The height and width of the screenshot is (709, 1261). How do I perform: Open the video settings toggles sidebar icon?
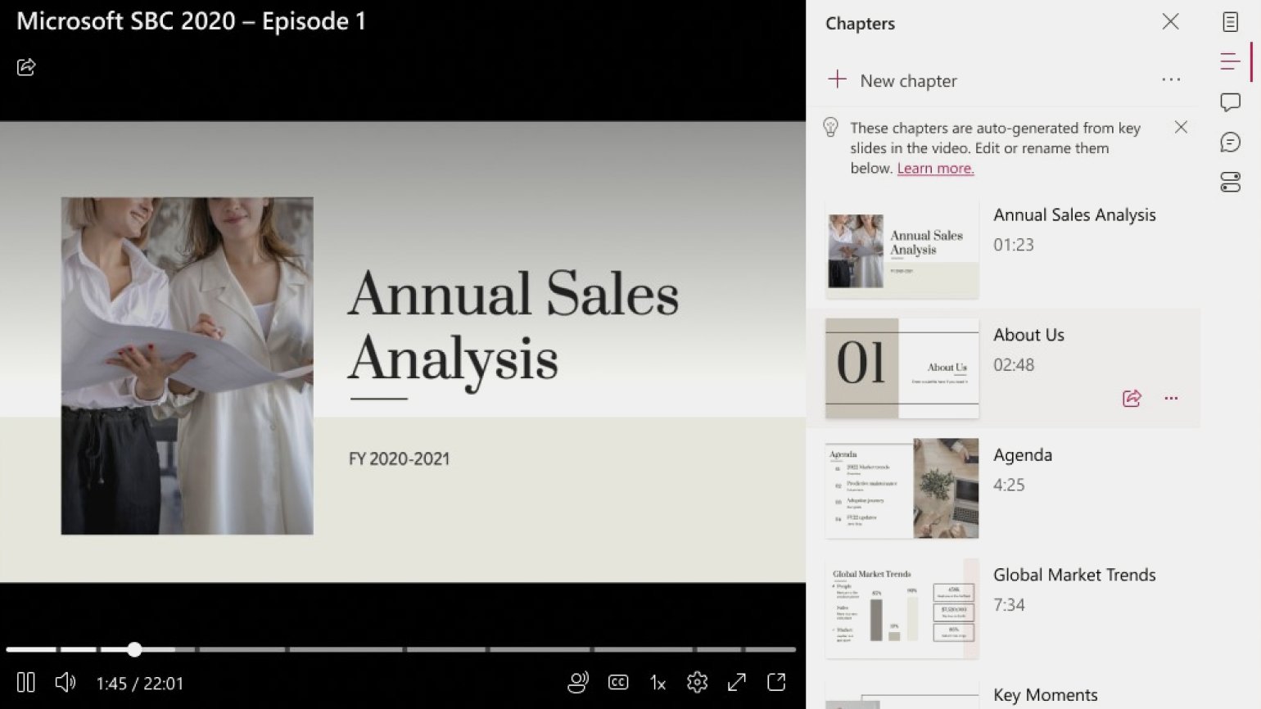pos(1230,182)
